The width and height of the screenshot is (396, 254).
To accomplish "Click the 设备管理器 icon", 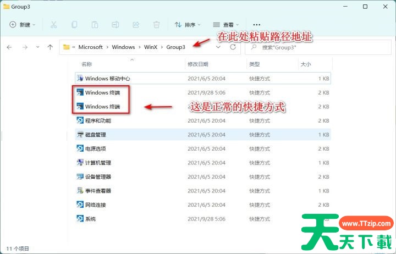I will pos(80,176).
